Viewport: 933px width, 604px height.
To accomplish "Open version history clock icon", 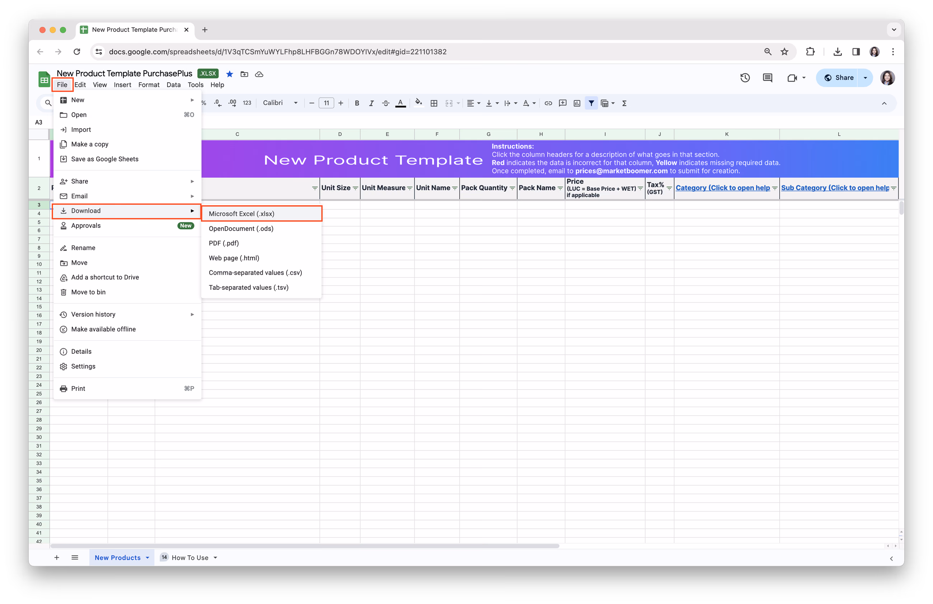I will tap(745, 77).
